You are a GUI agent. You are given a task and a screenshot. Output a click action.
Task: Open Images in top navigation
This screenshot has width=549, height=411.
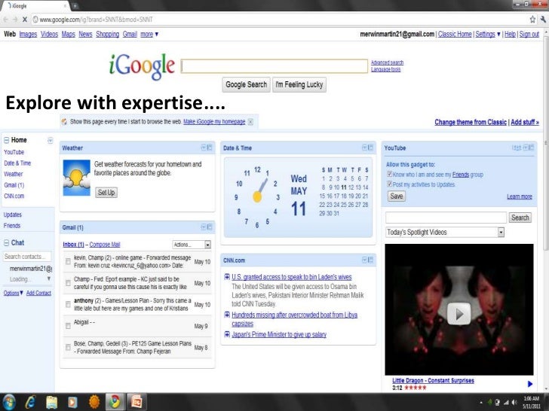tap(28, 35)
